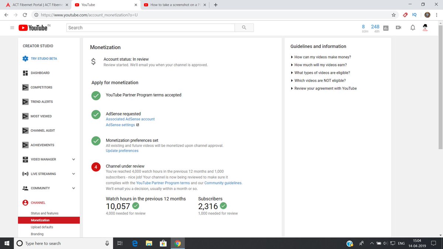The image size is (443, 249).
Task: Click the taskbar search box
Action: (x=63, y=243)
